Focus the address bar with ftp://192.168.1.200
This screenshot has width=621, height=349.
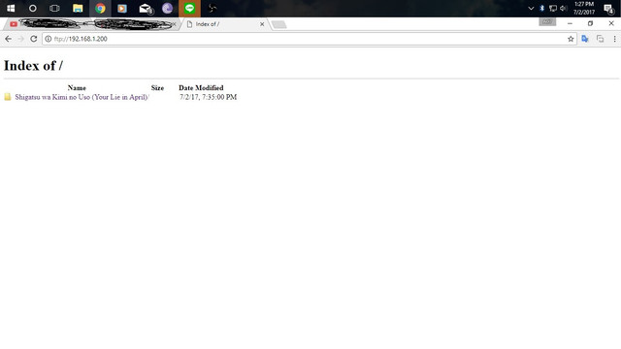[309, 39]
